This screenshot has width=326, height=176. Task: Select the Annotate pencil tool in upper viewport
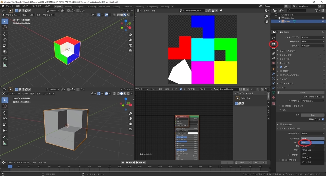coord(5,59)
